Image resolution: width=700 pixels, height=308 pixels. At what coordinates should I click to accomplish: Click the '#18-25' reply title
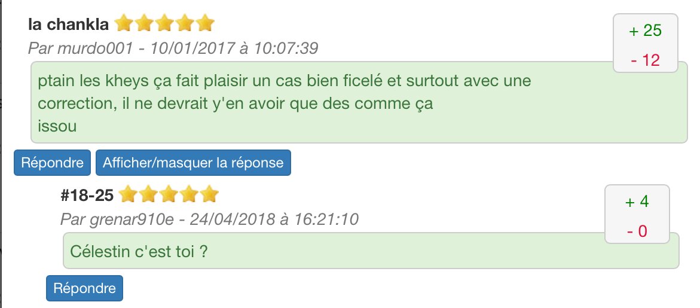(x=87, y=195)
